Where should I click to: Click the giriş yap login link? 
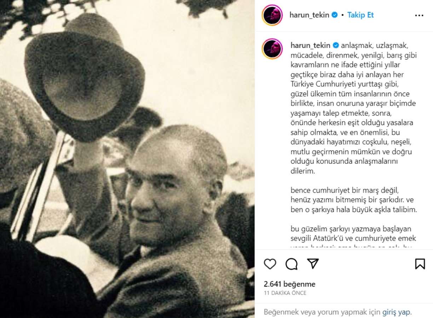(x=396, y=312)
